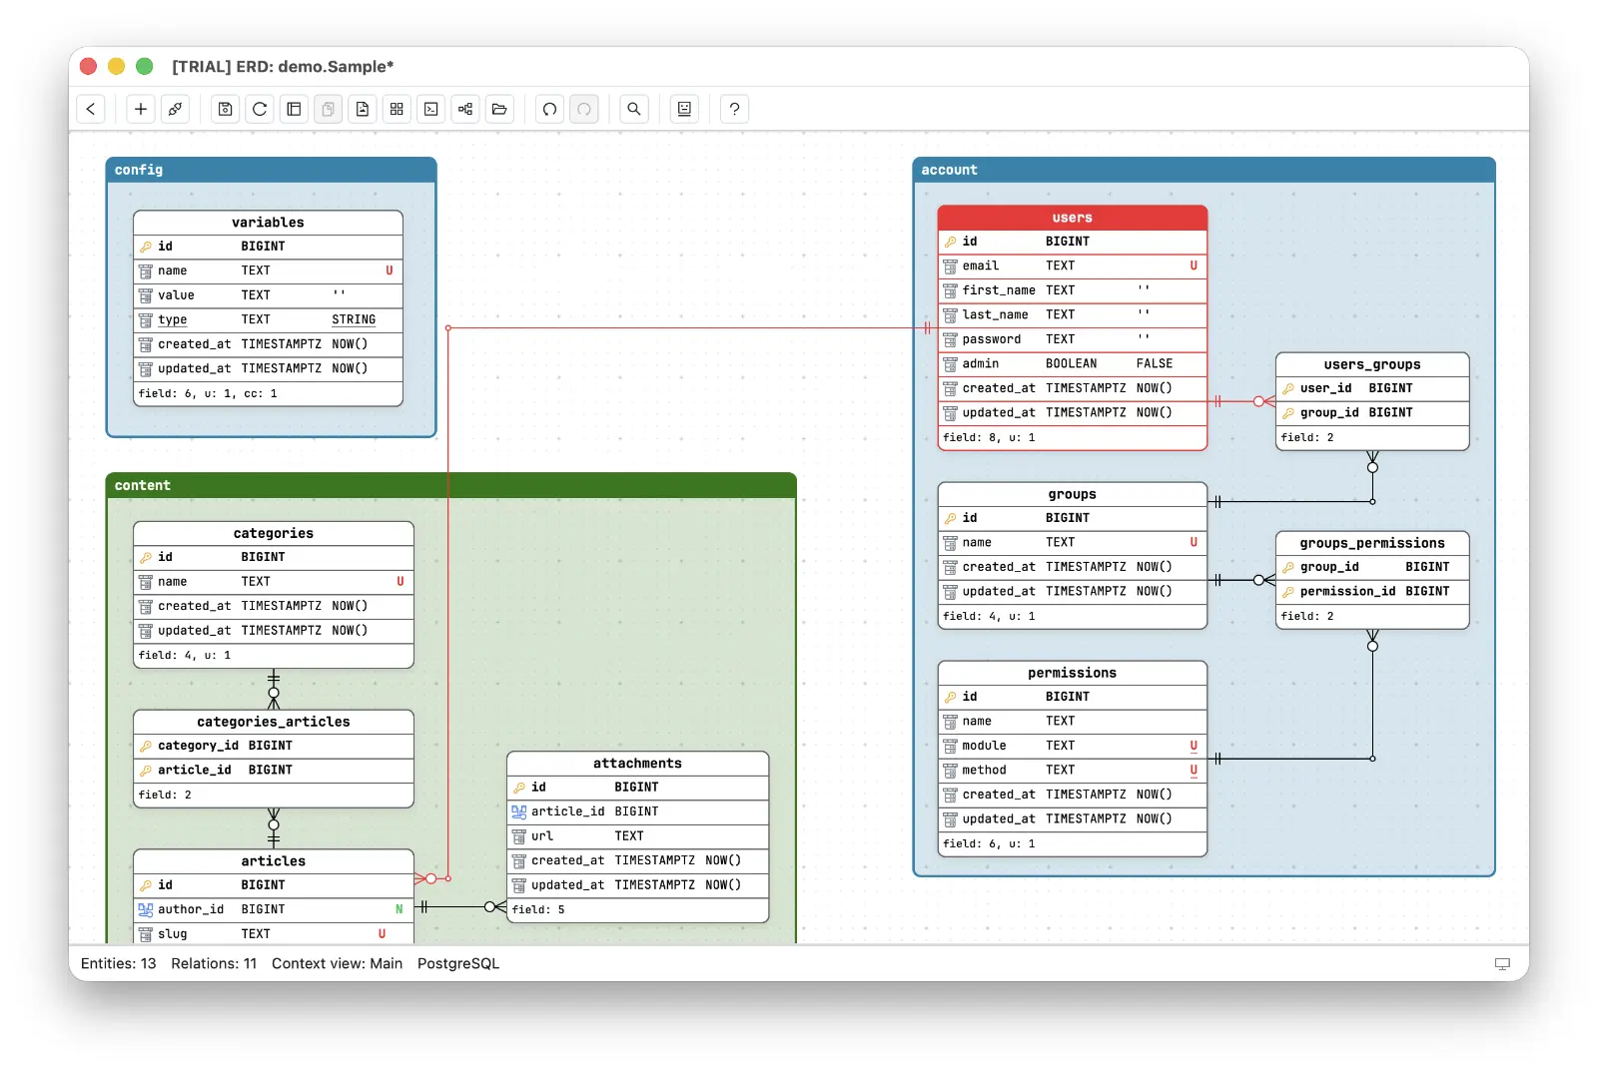The image size is (1598, 1072).
Task: Export diagram as image file icon
Action: (x=363, y=109)
